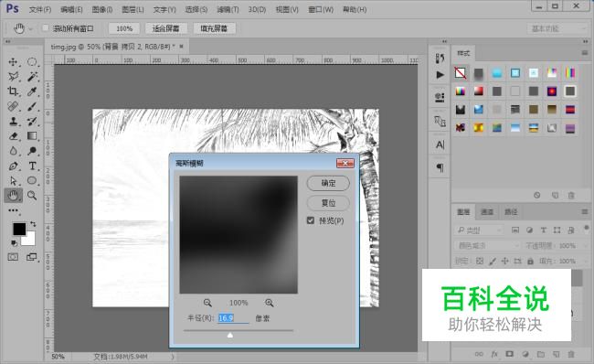Toggle lock transparent pixels

click(480, 261)
